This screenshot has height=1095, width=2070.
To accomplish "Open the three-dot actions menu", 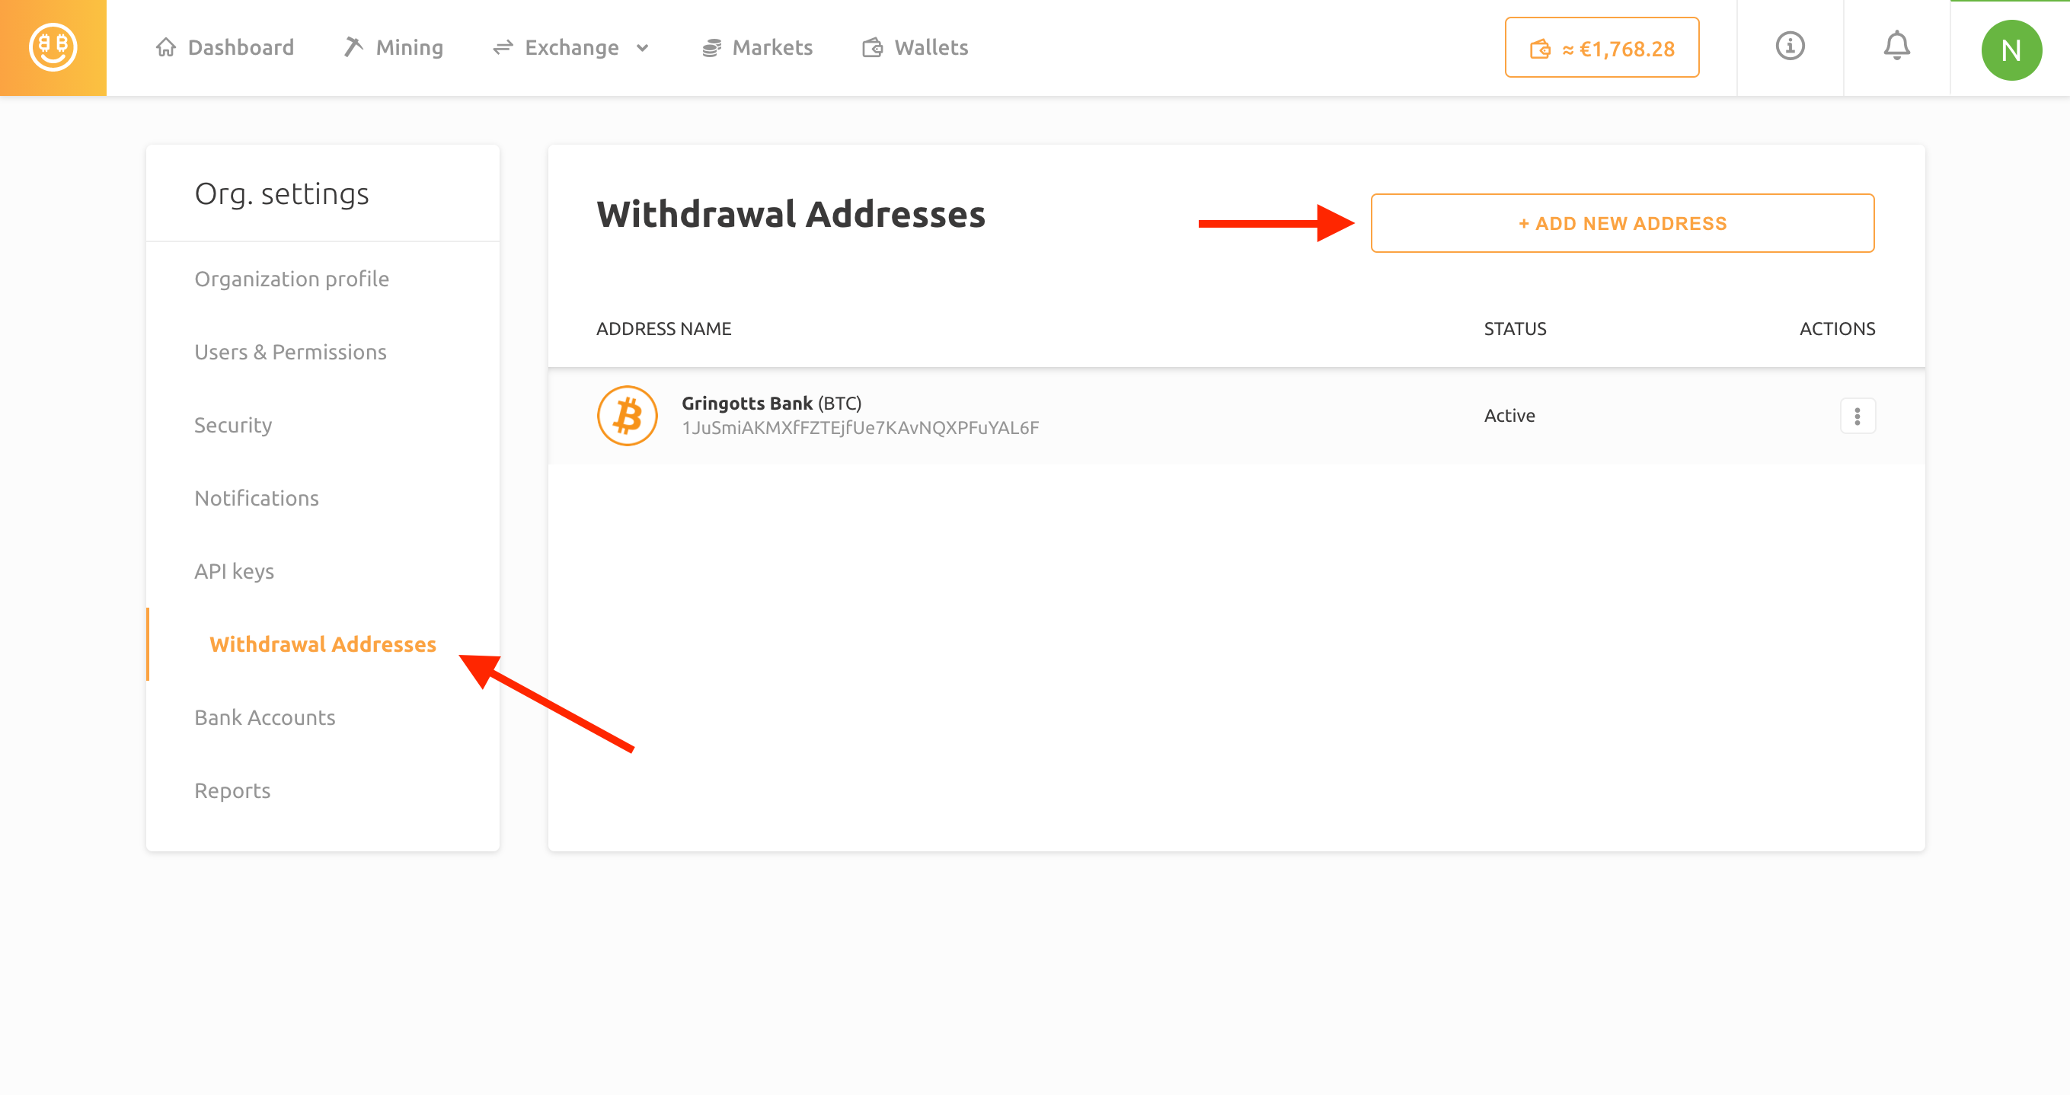I will (1858, 415).
